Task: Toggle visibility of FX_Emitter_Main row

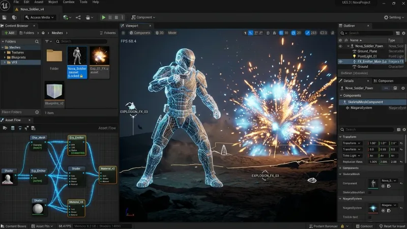Action: click(x=340, y=62)
